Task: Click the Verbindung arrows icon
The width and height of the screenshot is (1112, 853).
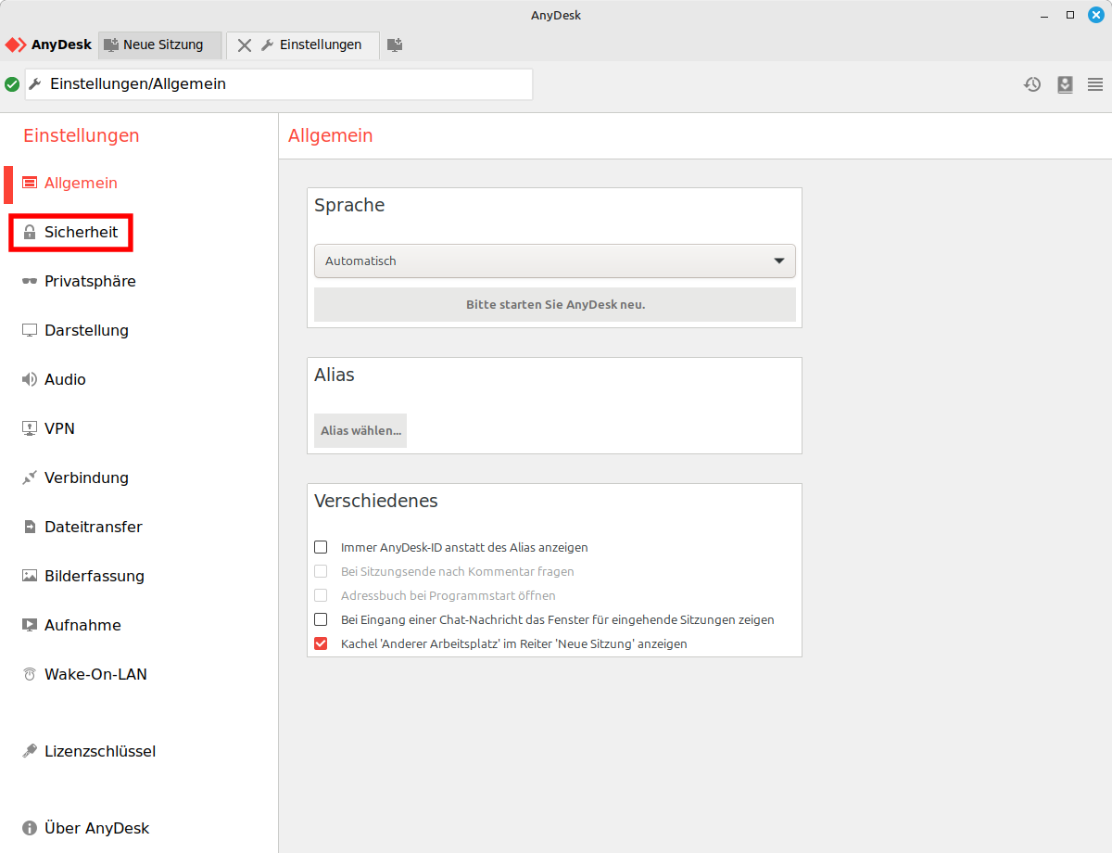Action: [30, 477]
